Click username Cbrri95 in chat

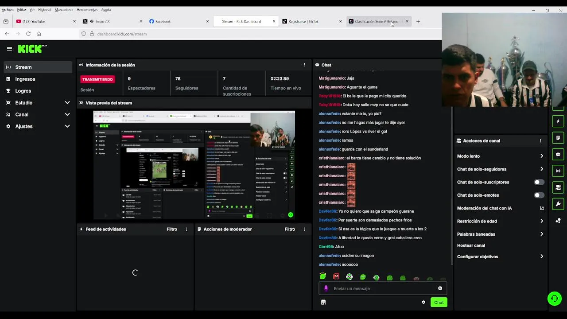(326, 246)
